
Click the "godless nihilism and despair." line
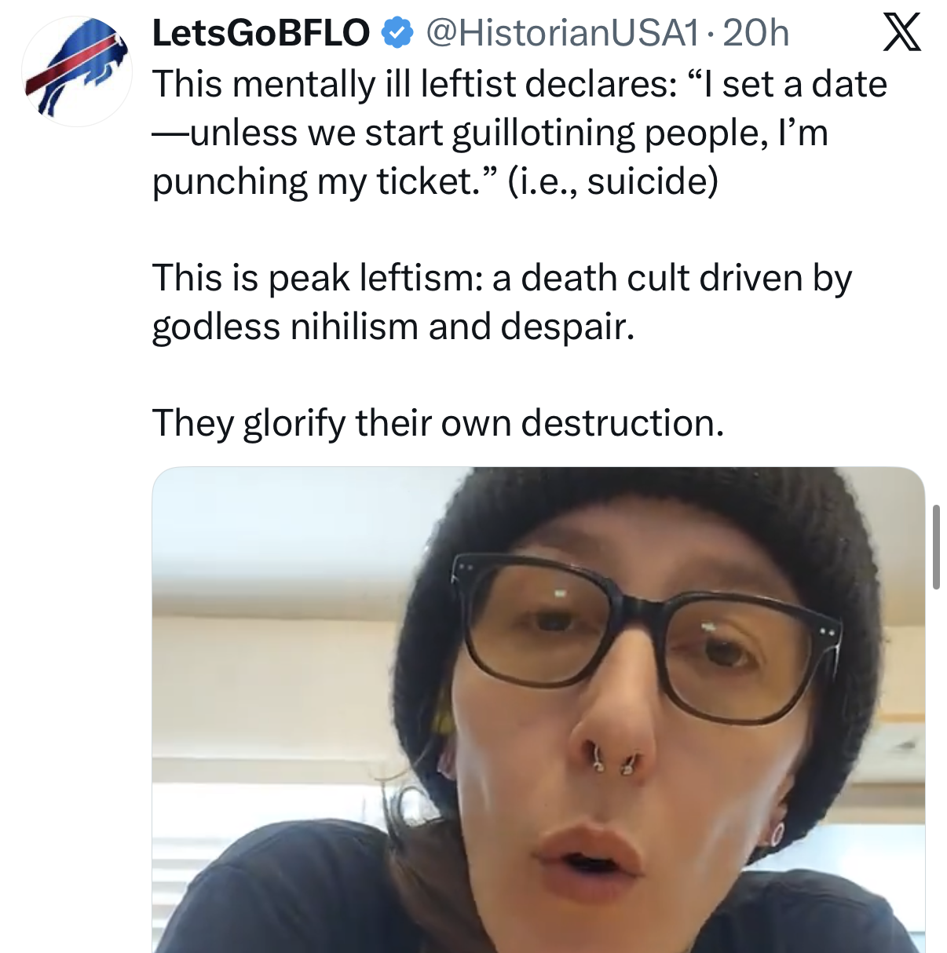(x=393, y=327)
